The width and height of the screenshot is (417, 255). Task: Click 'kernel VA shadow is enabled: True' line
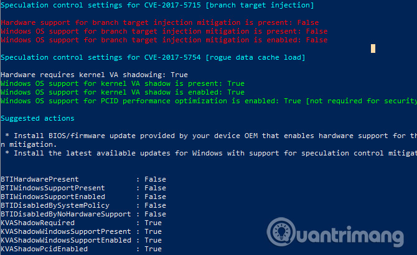[x=123, y=92]
